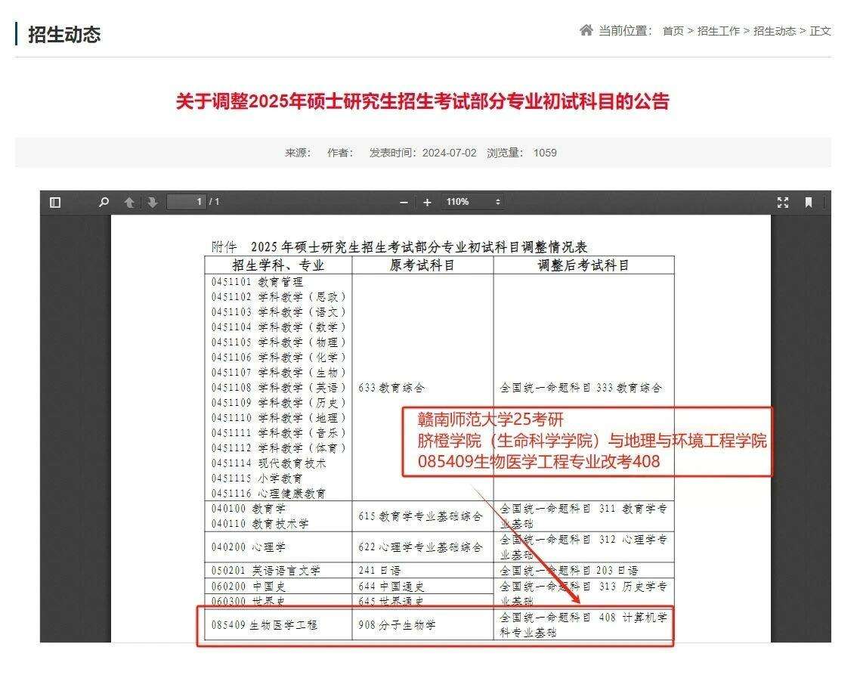Zoom in with the plus button
The image size is (857, 675).
pos(427,203)
